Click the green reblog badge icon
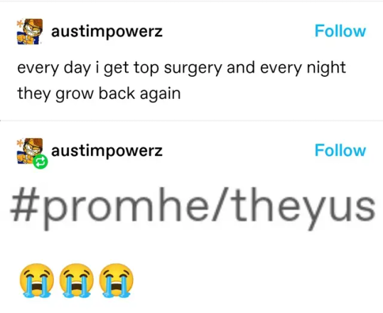 (x=41, y=162)
